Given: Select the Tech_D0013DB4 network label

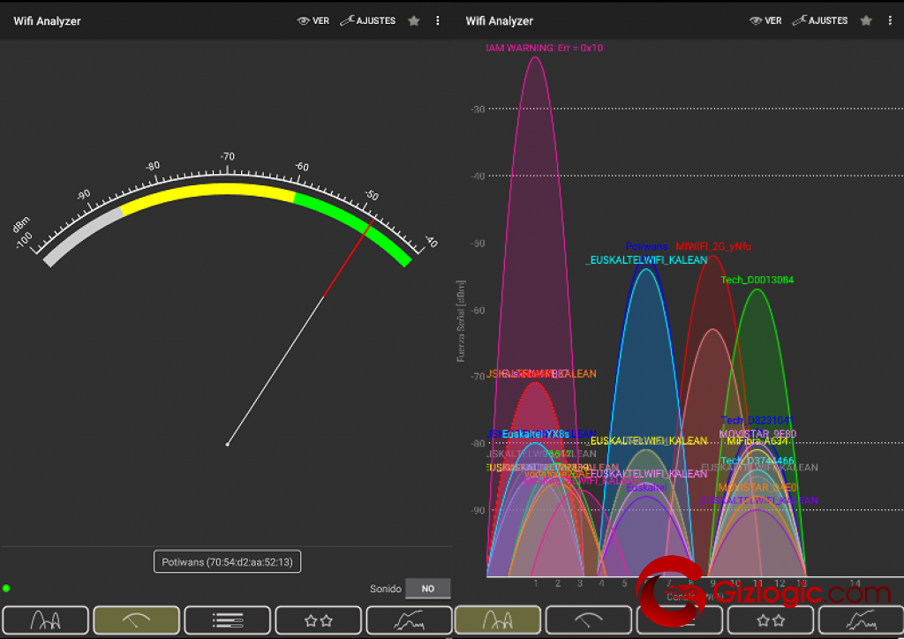Looking at the screenshot, I should [x=757, y=280].
